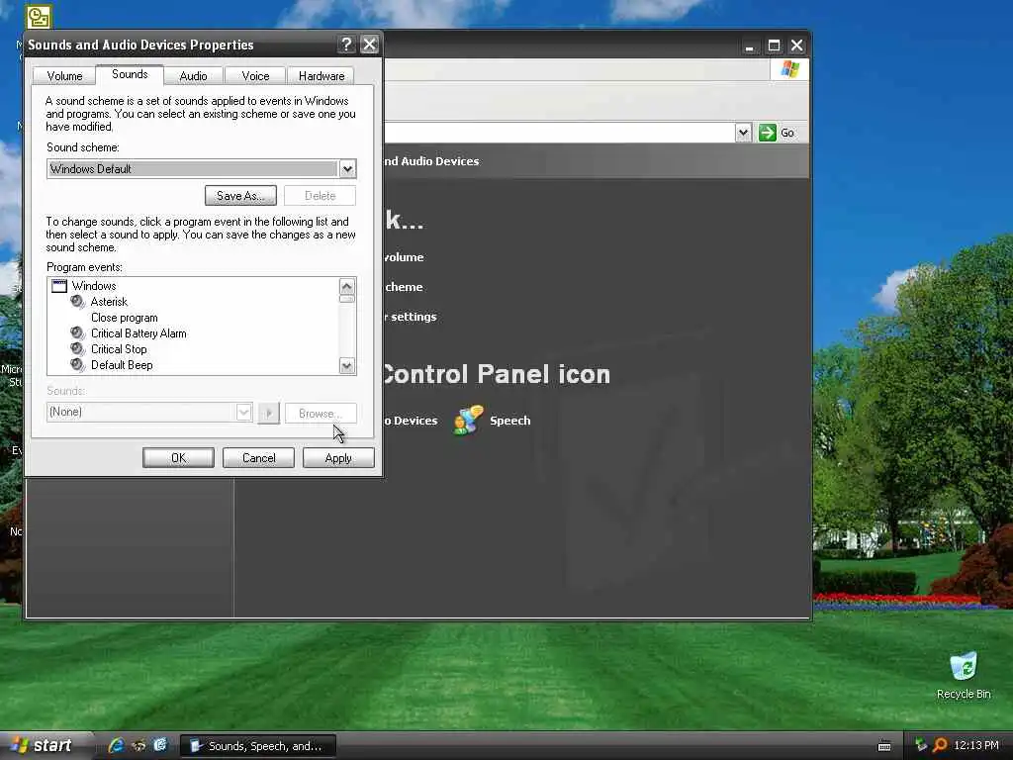The image size is (1013, 760).
Task: Click the Windows group window icon
Action: coord(59,286)
